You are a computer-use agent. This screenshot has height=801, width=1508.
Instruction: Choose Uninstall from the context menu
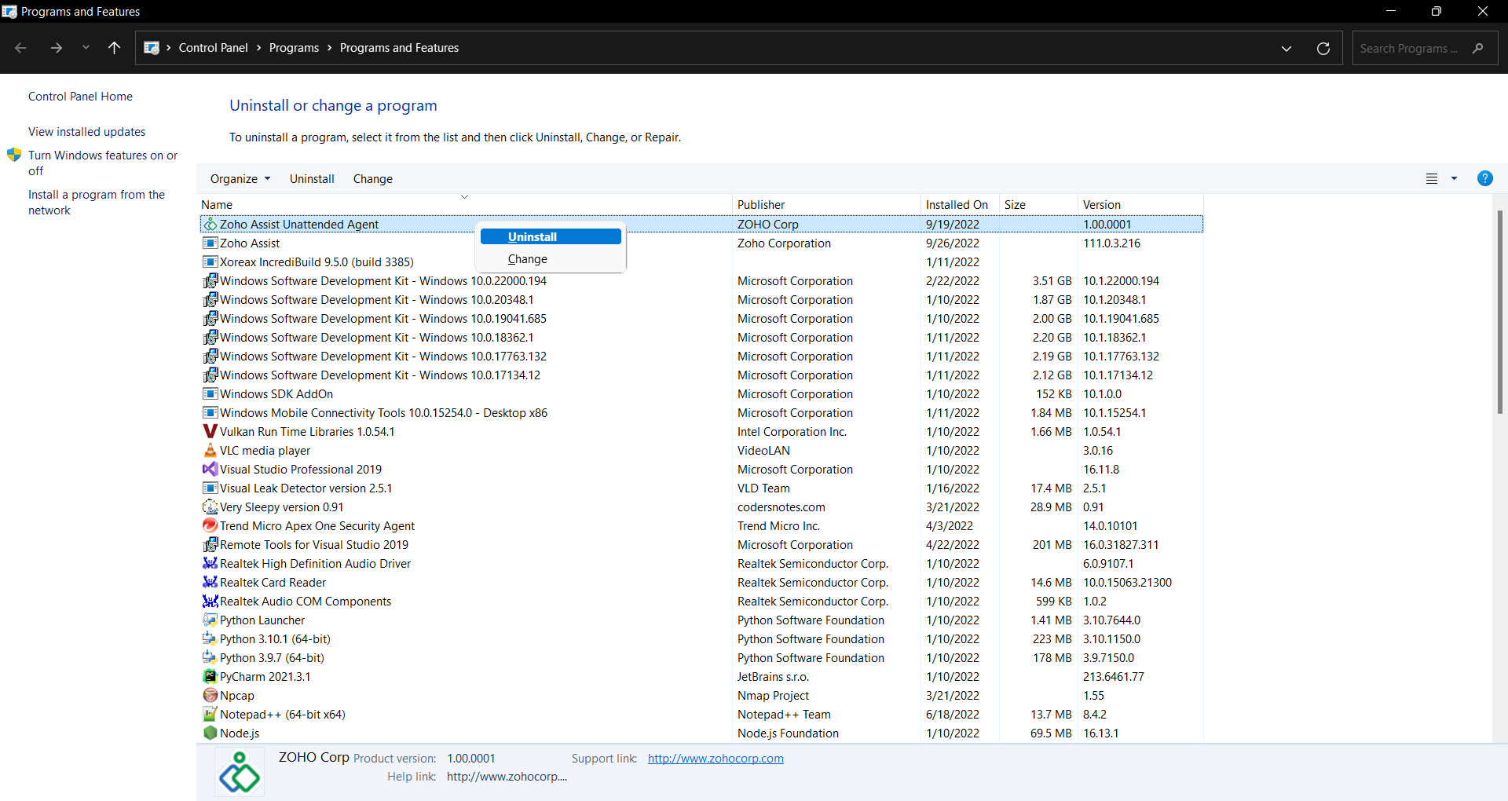tap(532, 236)
